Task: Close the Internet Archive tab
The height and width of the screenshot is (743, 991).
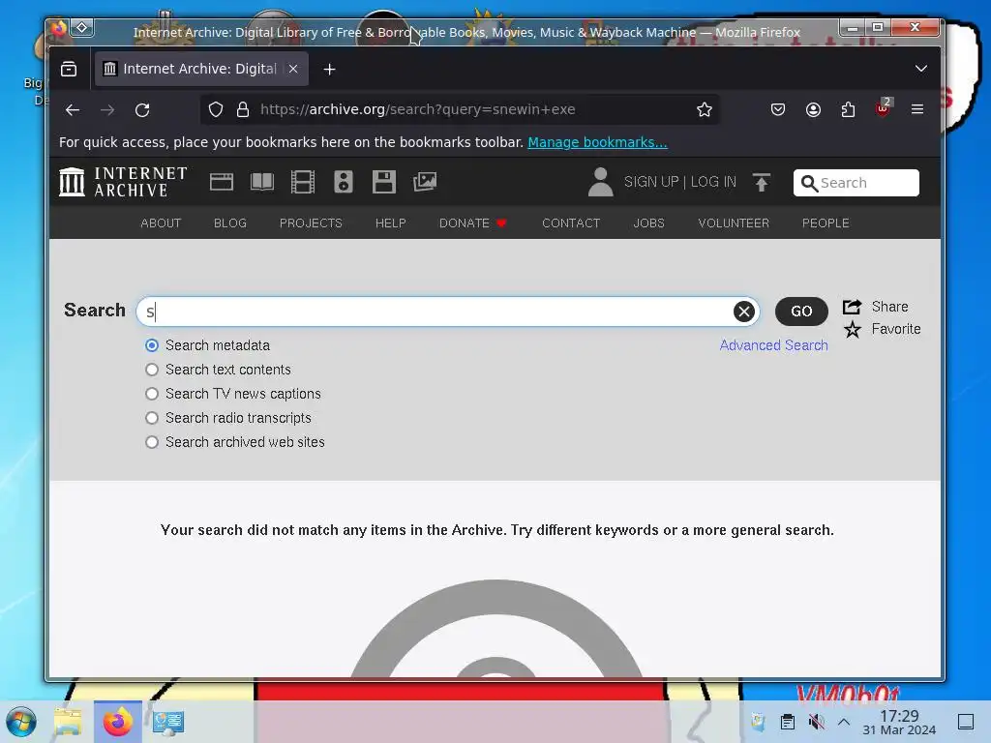Action: click(x=293, y=69)
